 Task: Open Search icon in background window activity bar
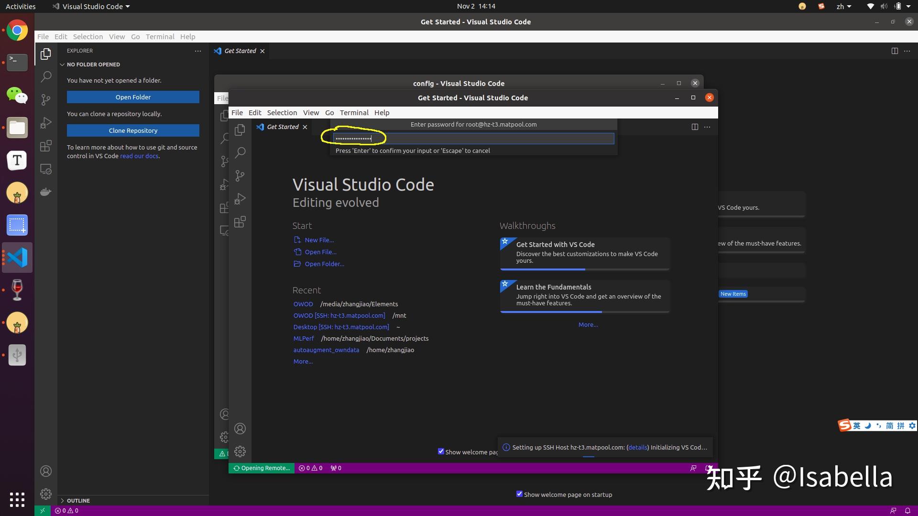coord(46,76)
